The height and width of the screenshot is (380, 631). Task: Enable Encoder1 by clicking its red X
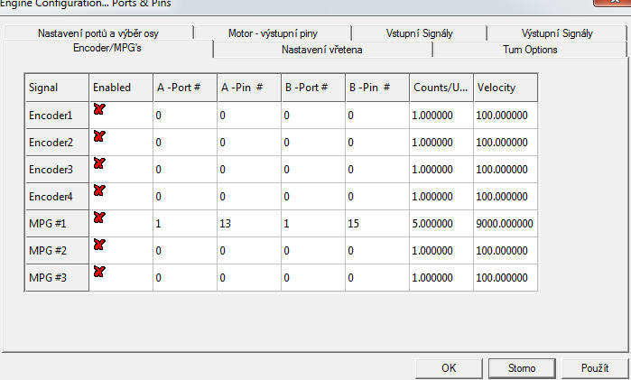click(99, 109)
